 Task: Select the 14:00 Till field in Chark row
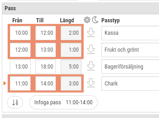pyautogui.click(x=46, y=83)
